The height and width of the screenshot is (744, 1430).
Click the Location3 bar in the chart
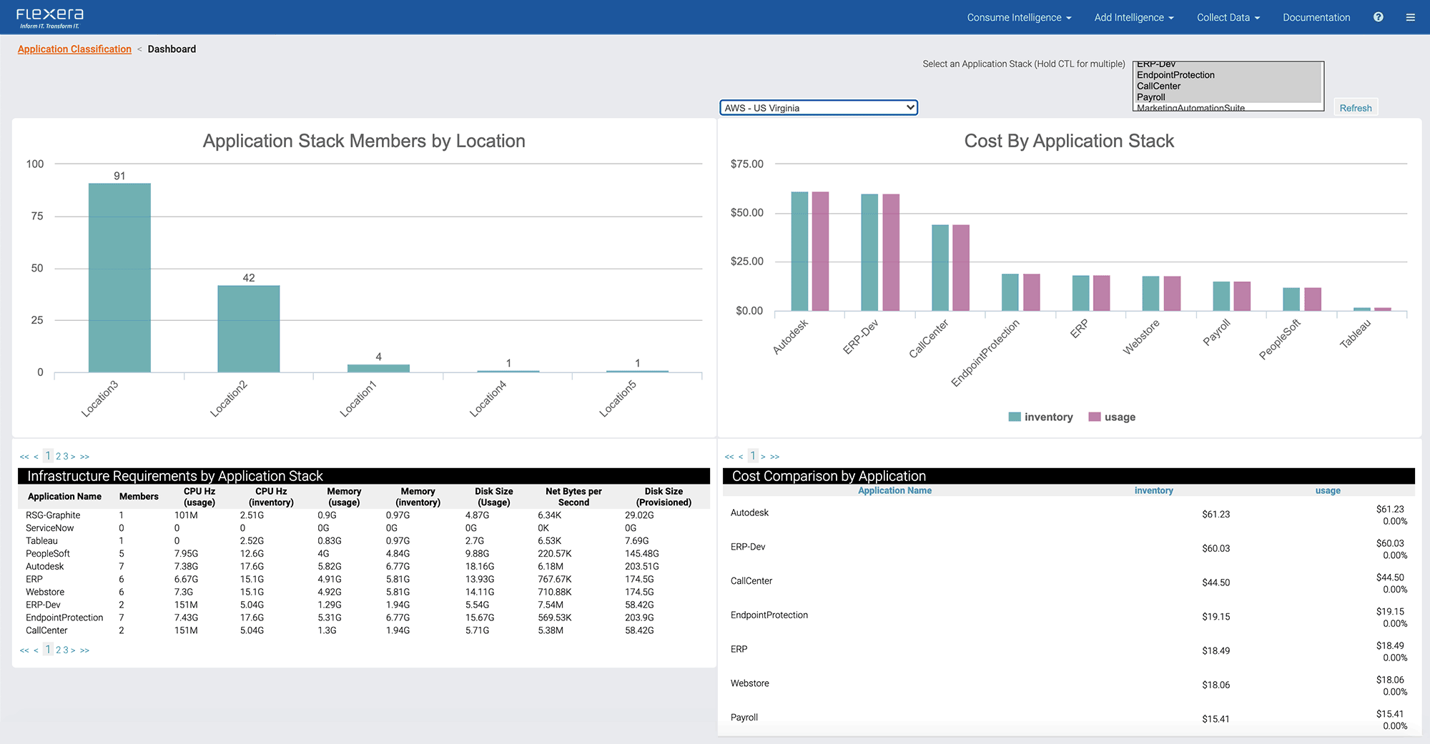(119, 277)
